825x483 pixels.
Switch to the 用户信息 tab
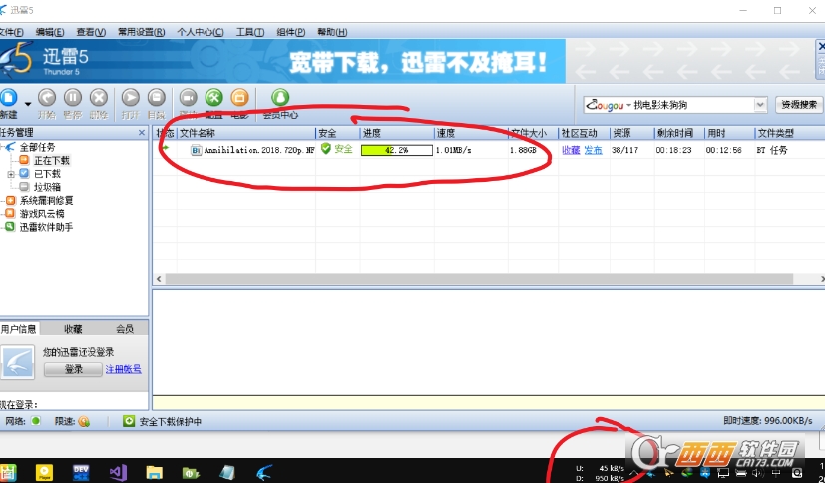[x=18, y=329]
